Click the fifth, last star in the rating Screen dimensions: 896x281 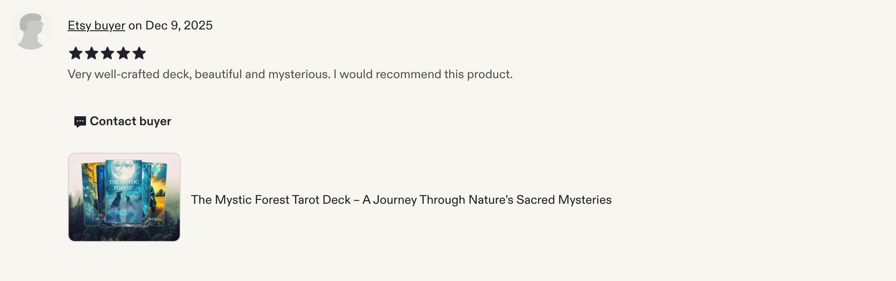tap(139, 53)
